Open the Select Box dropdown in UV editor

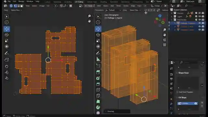pos(16,10)
